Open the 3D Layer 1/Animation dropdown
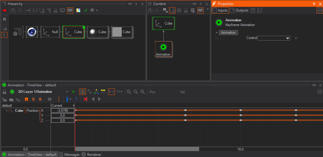Image resolution: width=323 pixels, height=157 pixels. point(67,92)
